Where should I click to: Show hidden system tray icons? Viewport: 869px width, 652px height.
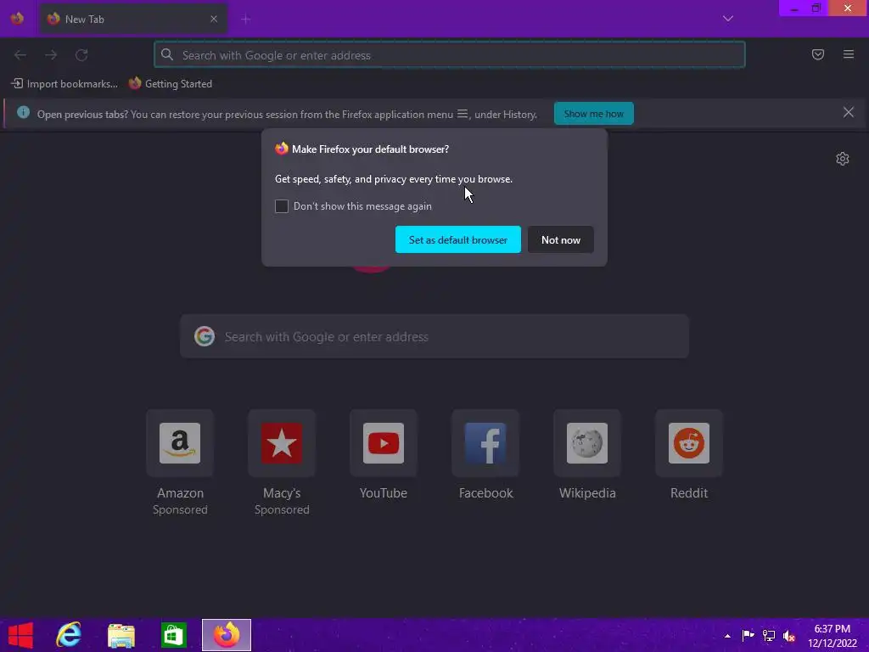point(727,636)
